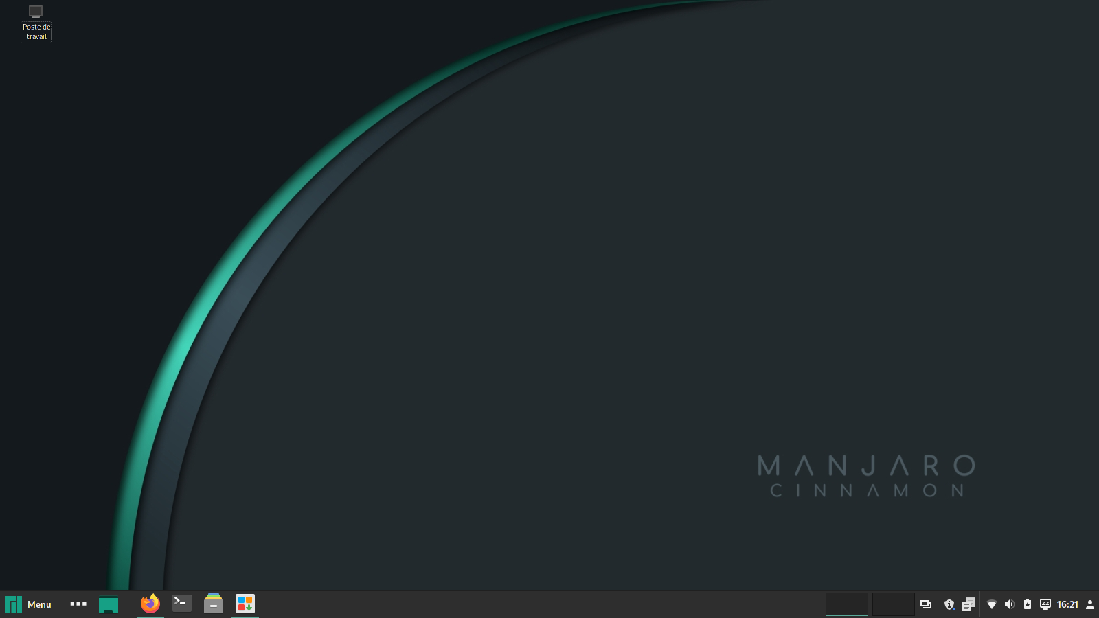Toggle the sleep inhibit monitor icon
Screen dimensions: 1099x618
(x=1045, y=604)
